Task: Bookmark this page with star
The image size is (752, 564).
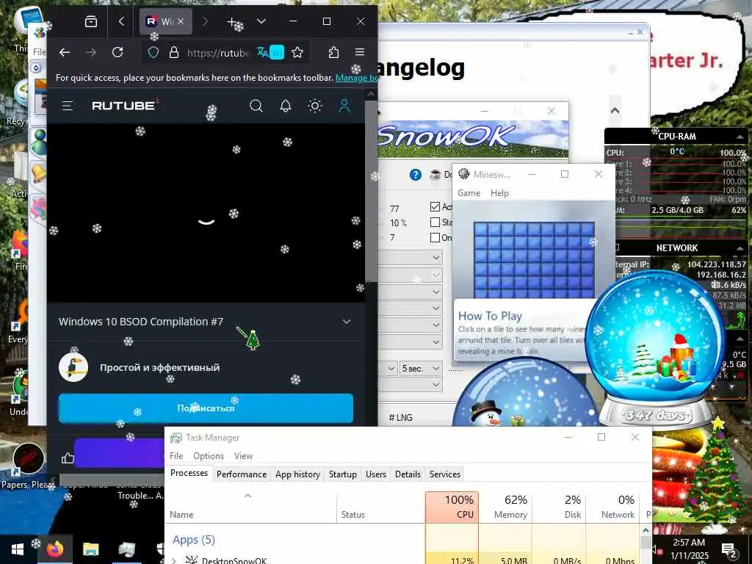Action: [297, 52]
